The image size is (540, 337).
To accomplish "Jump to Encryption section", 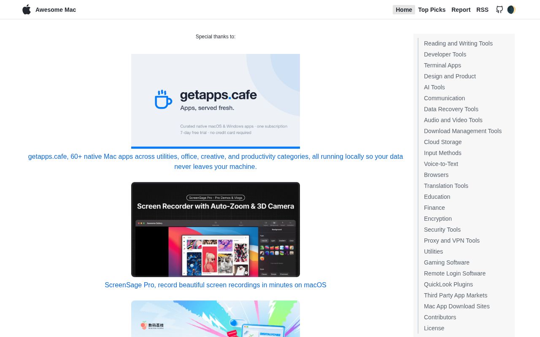I will tap(438, 219).
